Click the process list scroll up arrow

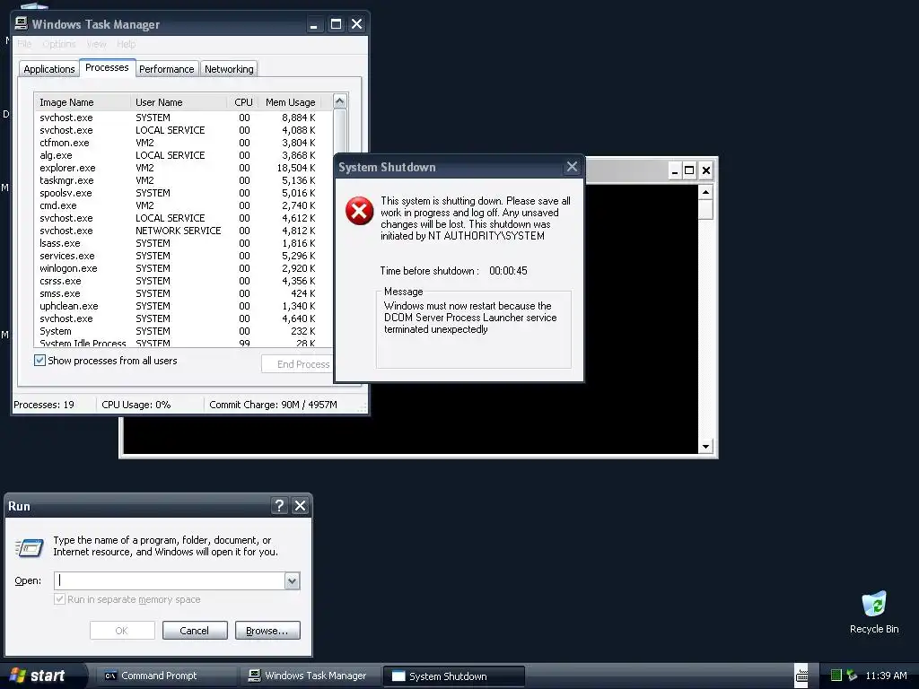point(339,101)
